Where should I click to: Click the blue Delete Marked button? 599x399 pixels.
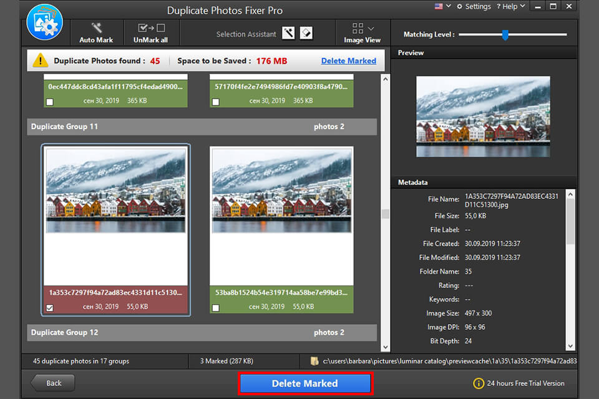point(305,383)
